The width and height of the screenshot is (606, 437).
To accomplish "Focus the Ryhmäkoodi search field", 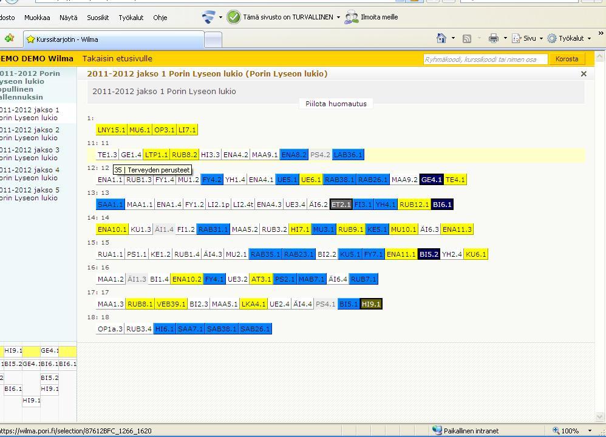I will tap(485, 59).
